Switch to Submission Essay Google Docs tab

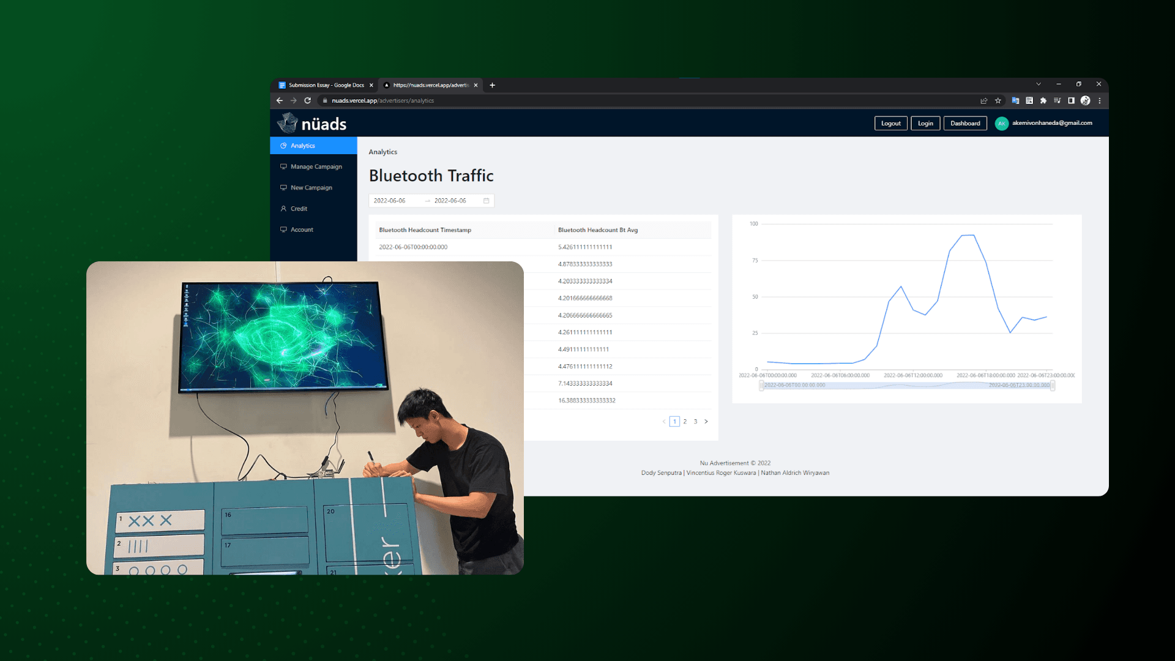coord(326,85)
